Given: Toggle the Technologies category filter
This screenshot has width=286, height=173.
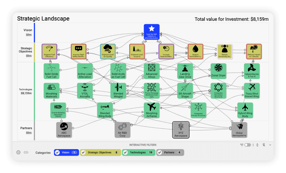Looking at the screenshot, I should (139, 152).
